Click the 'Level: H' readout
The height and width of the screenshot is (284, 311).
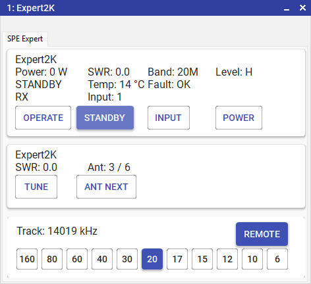[x=234, y=72]
